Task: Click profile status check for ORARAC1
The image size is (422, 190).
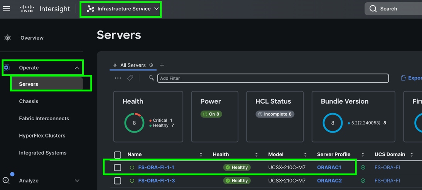Action: [x=363, y=167]
